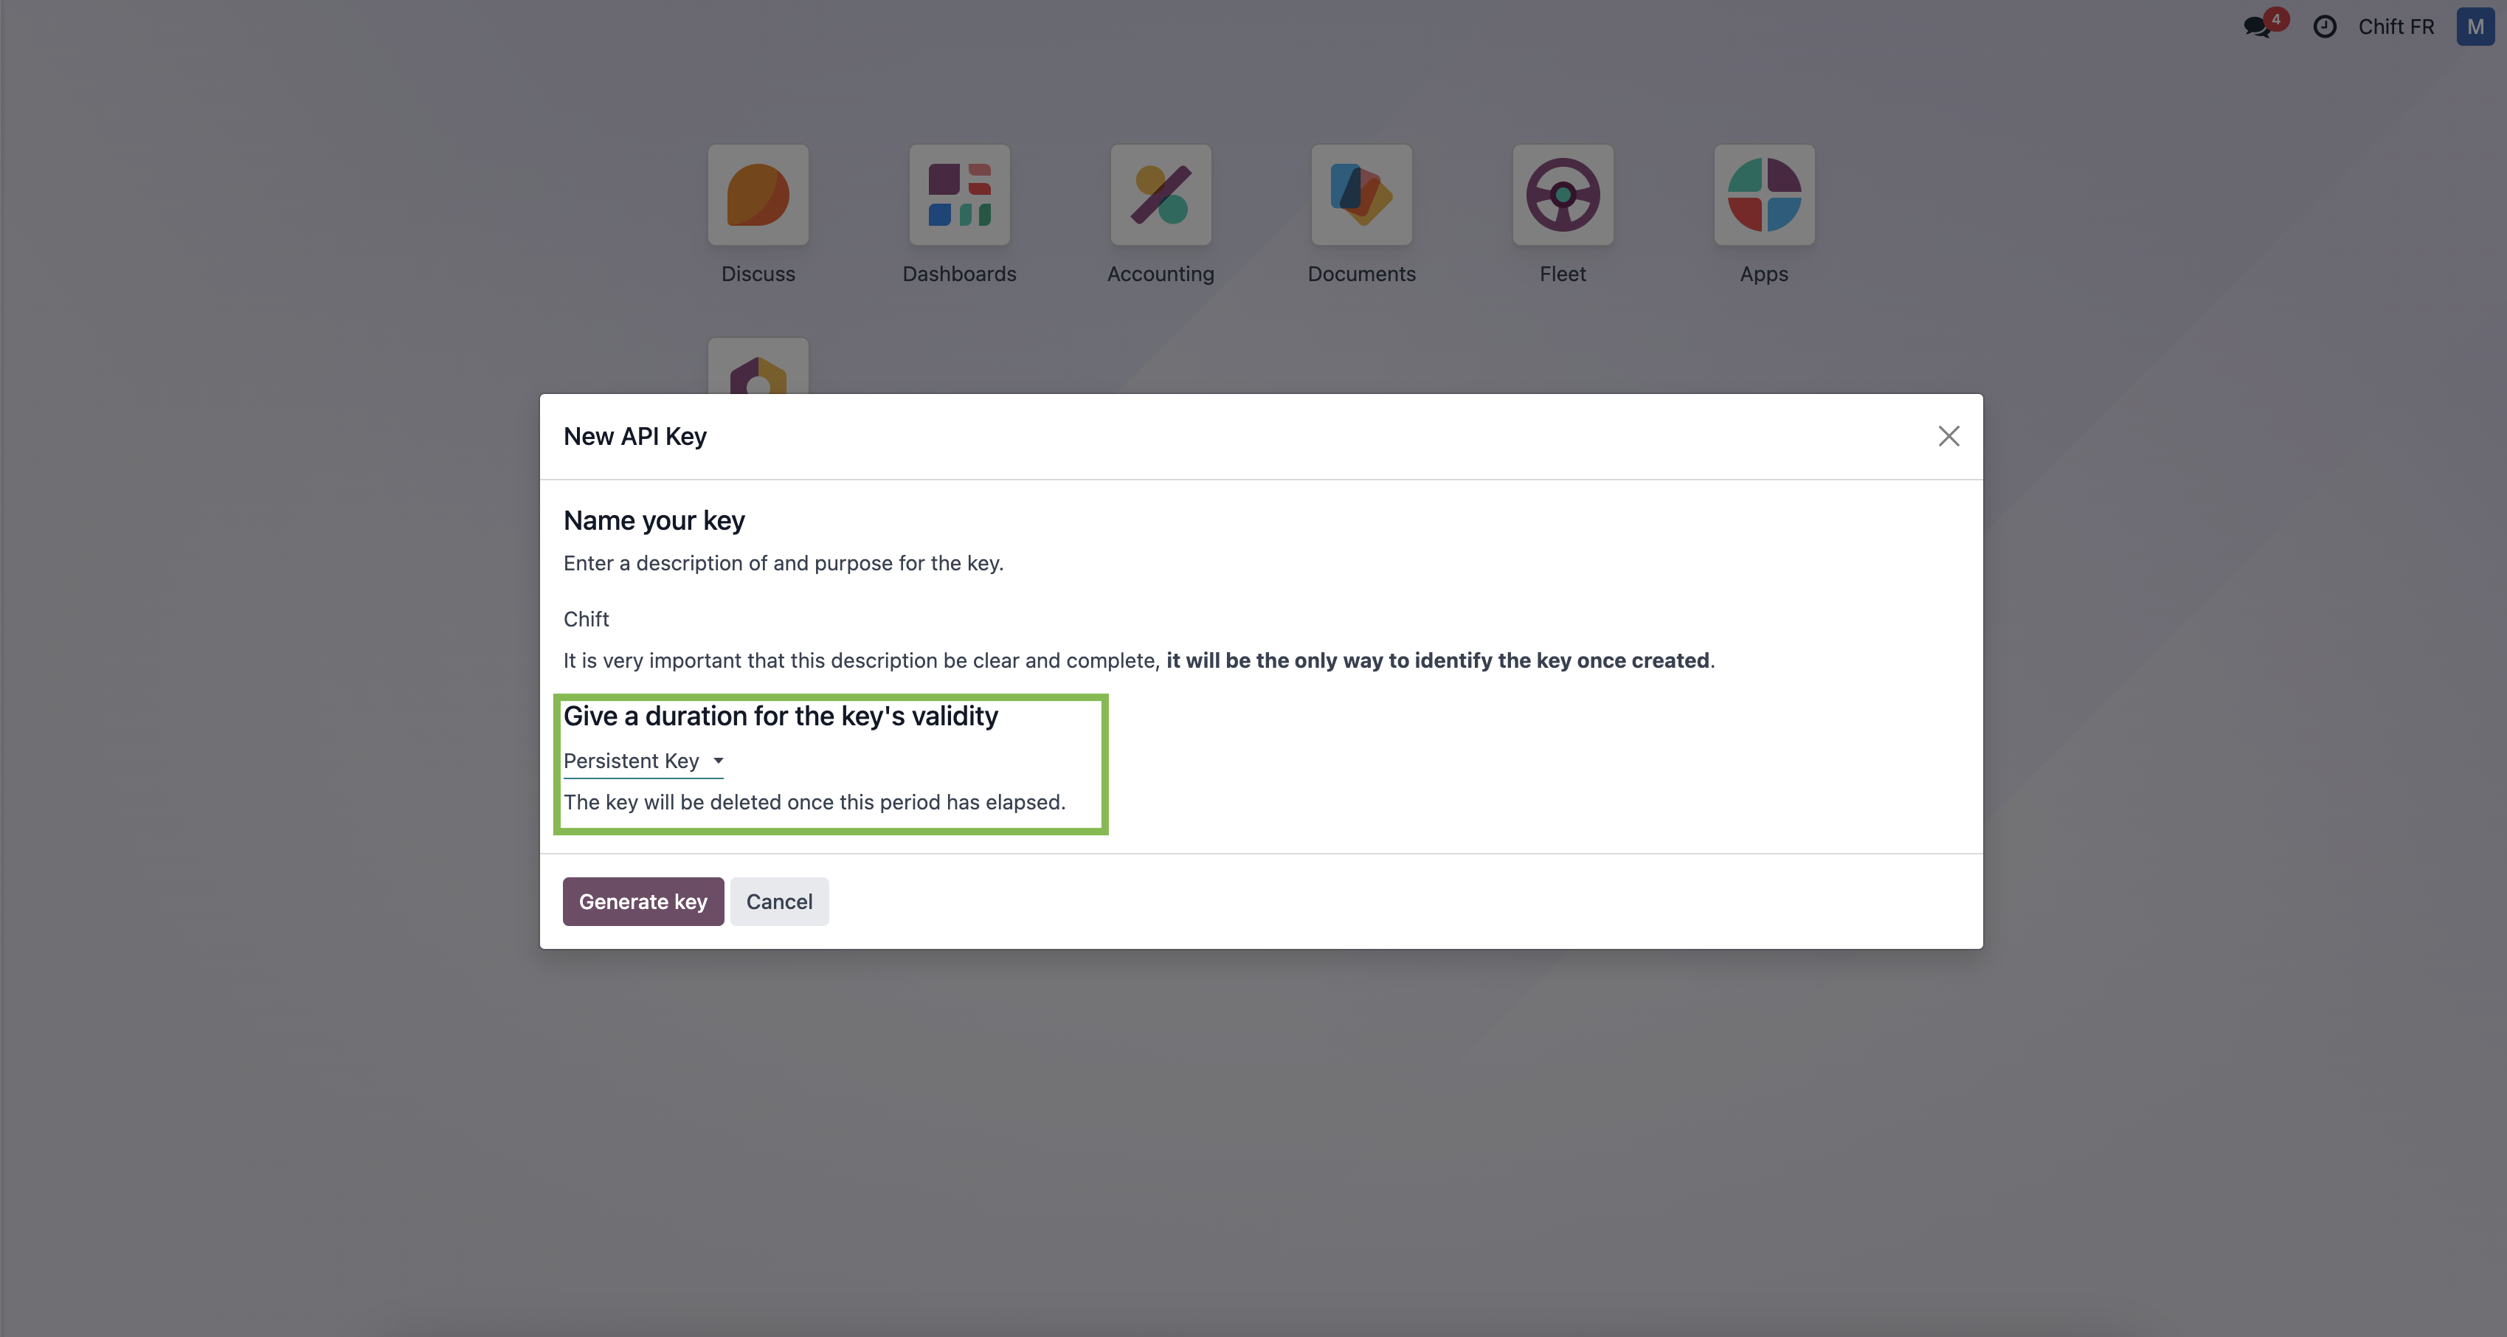Open the Fleet steering wheel icon
This screenshot has width=2507, height=1337.
1562,195
